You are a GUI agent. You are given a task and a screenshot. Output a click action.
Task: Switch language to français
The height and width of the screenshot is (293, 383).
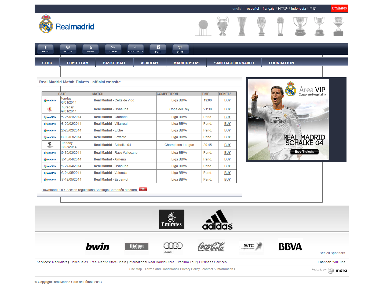[268, 9]
